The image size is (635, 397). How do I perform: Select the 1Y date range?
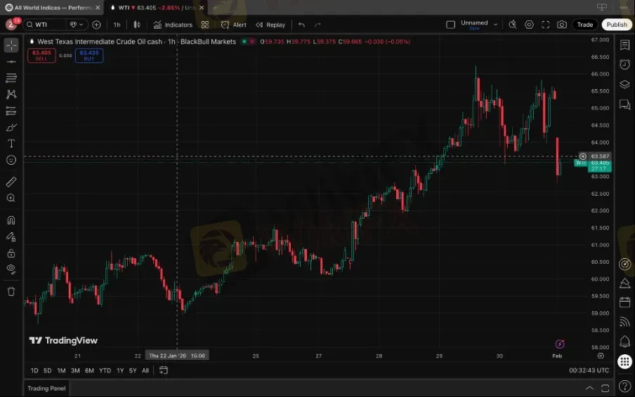(120, 370)
